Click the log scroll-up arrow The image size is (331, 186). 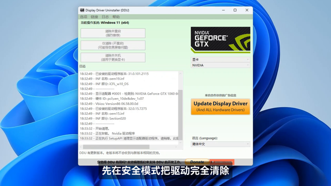[x=180, y=73]
